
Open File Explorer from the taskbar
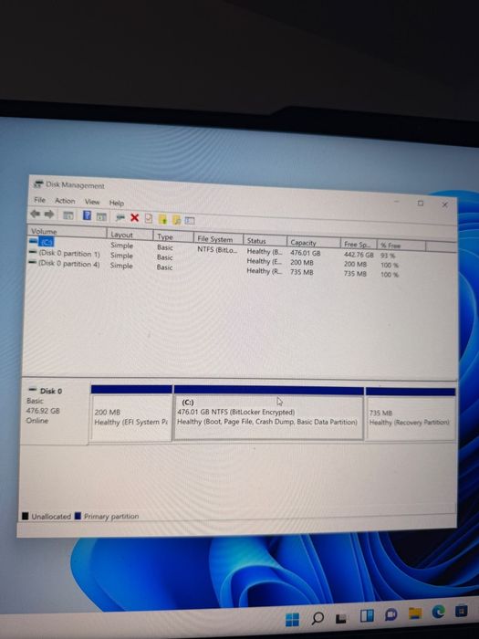point(415,613)
